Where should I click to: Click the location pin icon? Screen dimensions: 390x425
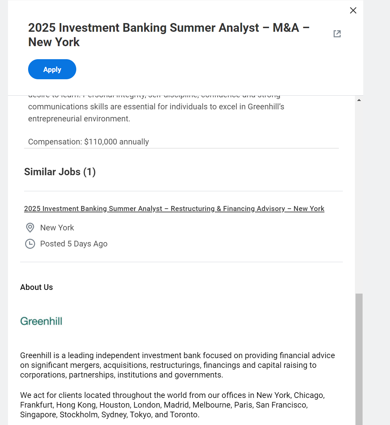tap(30, 228)
